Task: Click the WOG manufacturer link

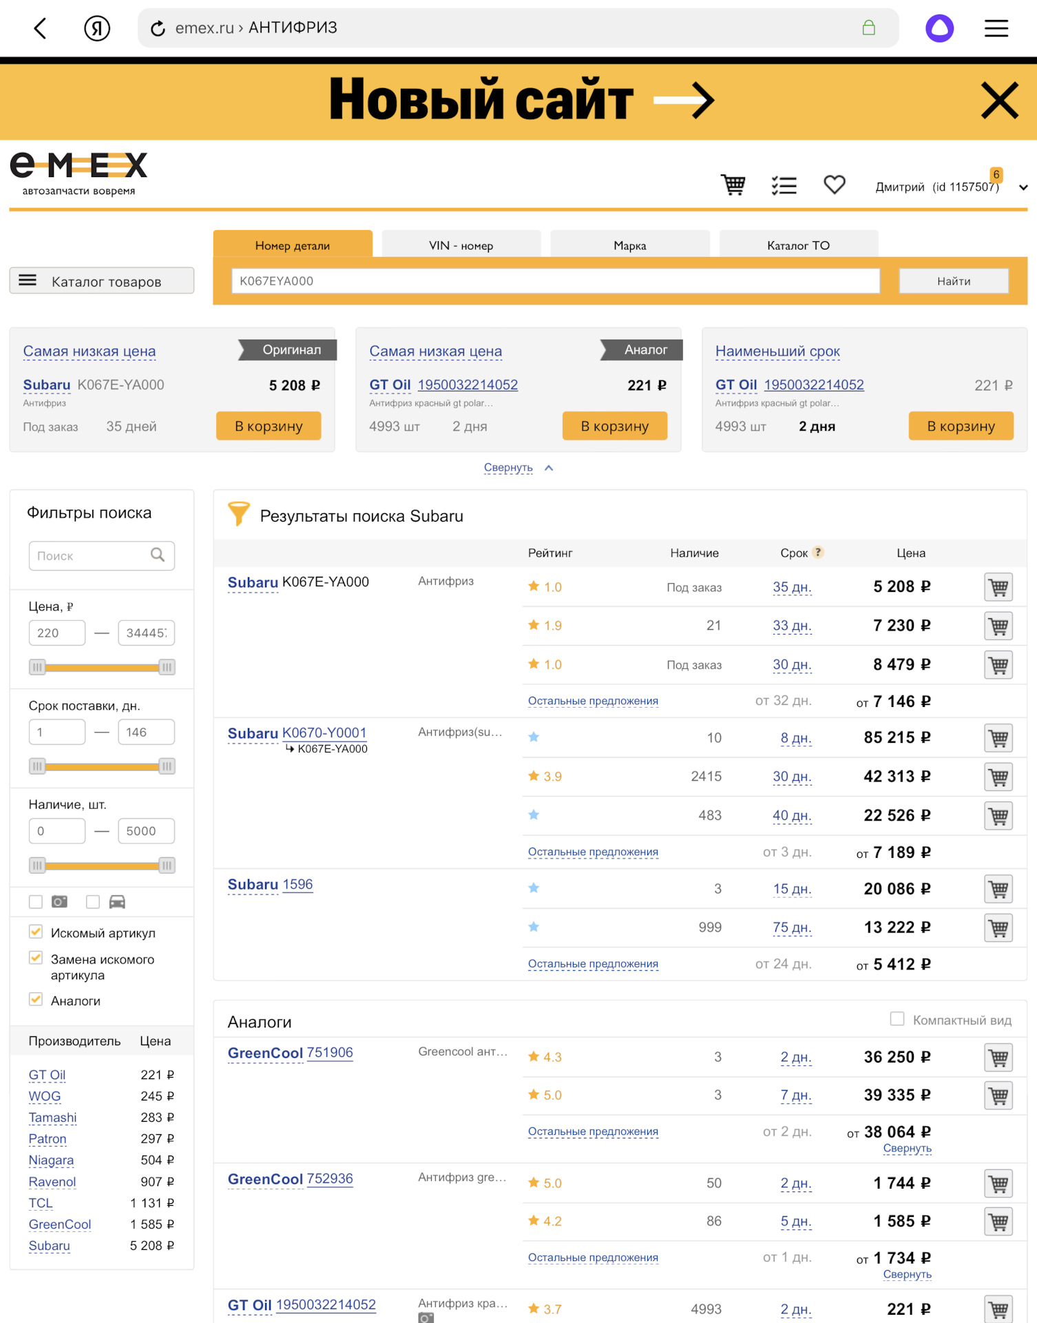Action: (x=45, y=1096)
